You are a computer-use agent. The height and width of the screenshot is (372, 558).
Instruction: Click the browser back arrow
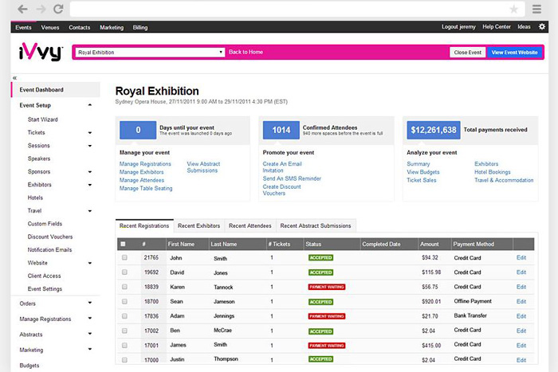pyautogui.click(x=22, y=9)
